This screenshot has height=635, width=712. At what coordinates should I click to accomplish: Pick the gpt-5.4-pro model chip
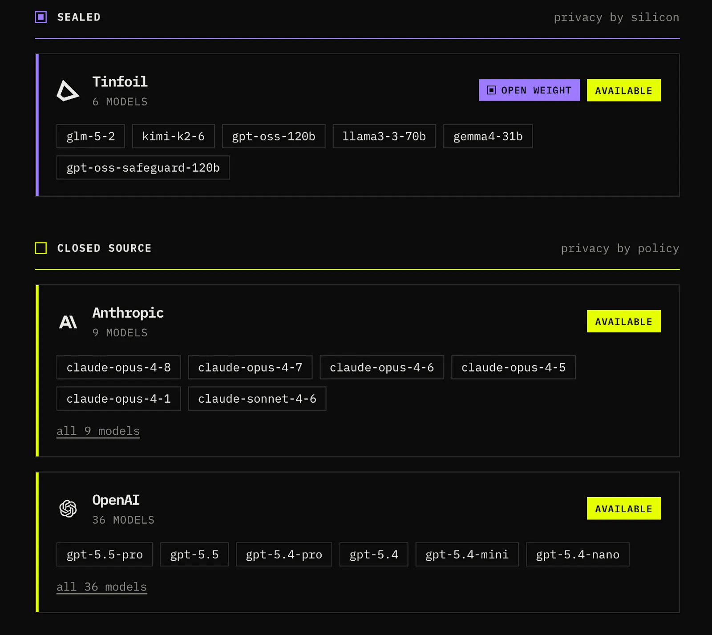click(x=284, y=554)
